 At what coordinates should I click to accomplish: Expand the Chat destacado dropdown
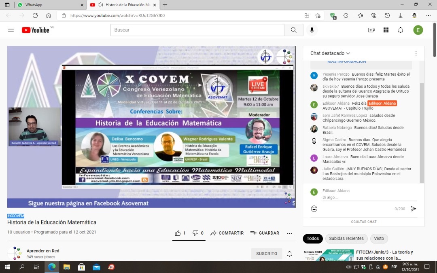tap(330, 53)
